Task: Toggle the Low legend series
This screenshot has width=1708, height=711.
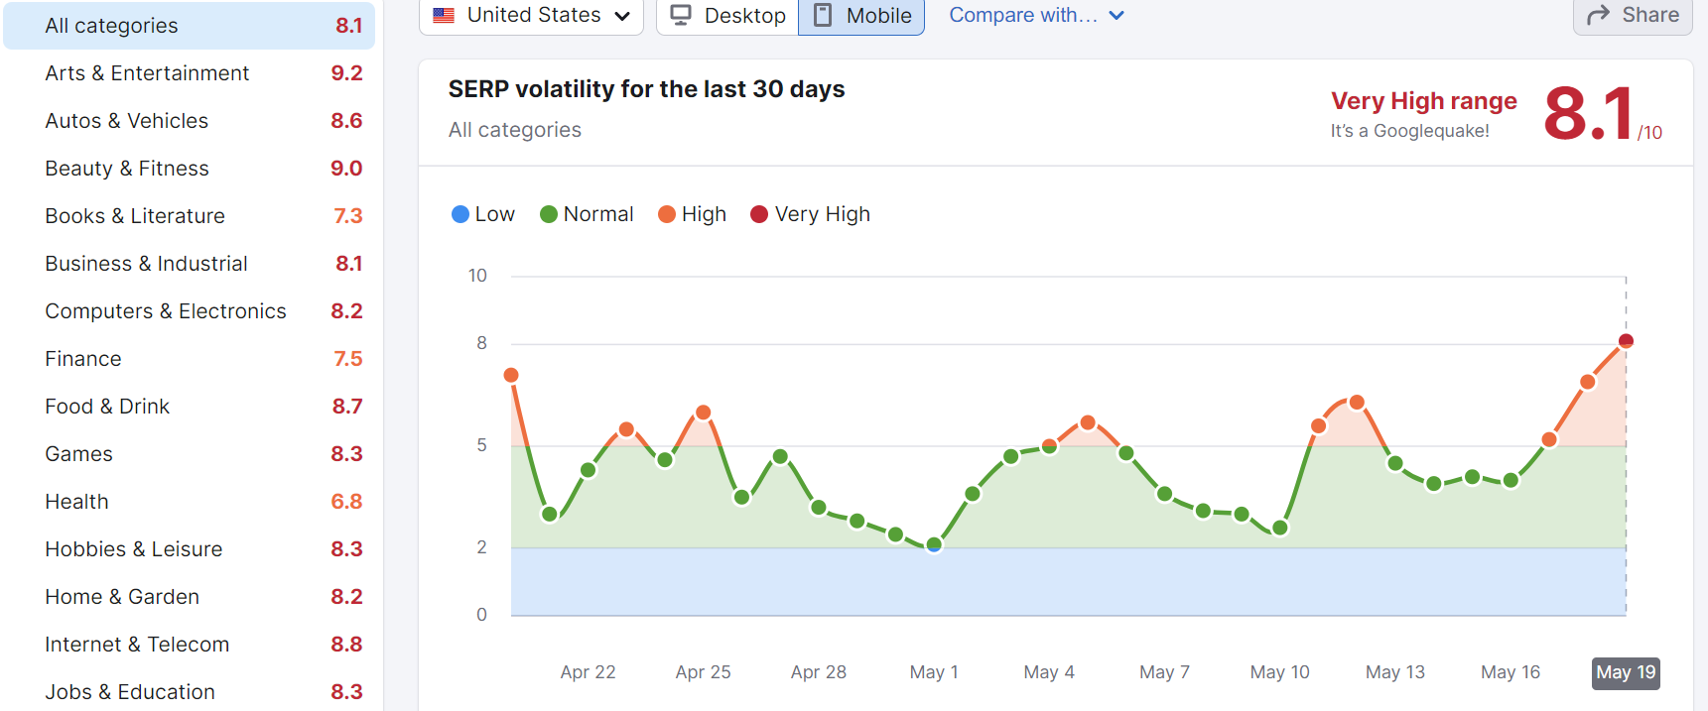Action: 483,214
